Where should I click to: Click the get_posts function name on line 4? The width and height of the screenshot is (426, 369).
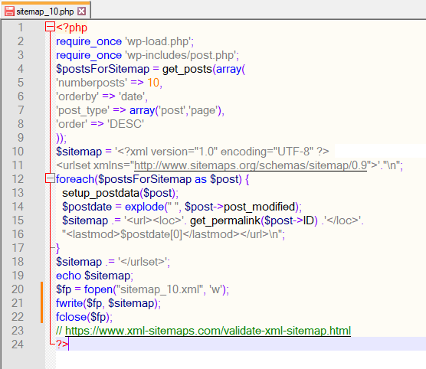click(187, 69)
